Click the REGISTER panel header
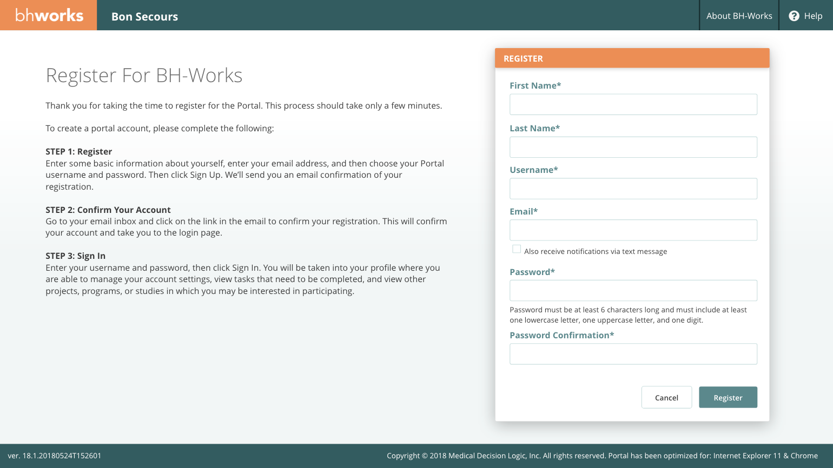 click(x=632, y=58)
